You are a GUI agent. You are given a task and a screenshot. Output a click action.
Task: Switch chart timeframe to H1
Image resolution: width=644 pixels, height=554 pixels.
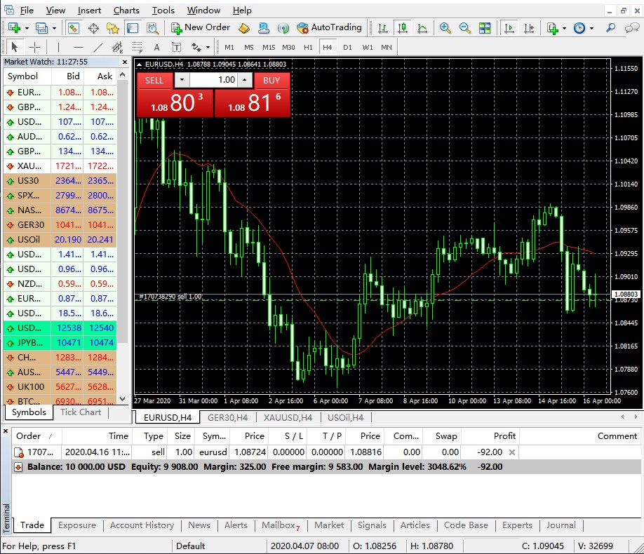click(307, 47)
